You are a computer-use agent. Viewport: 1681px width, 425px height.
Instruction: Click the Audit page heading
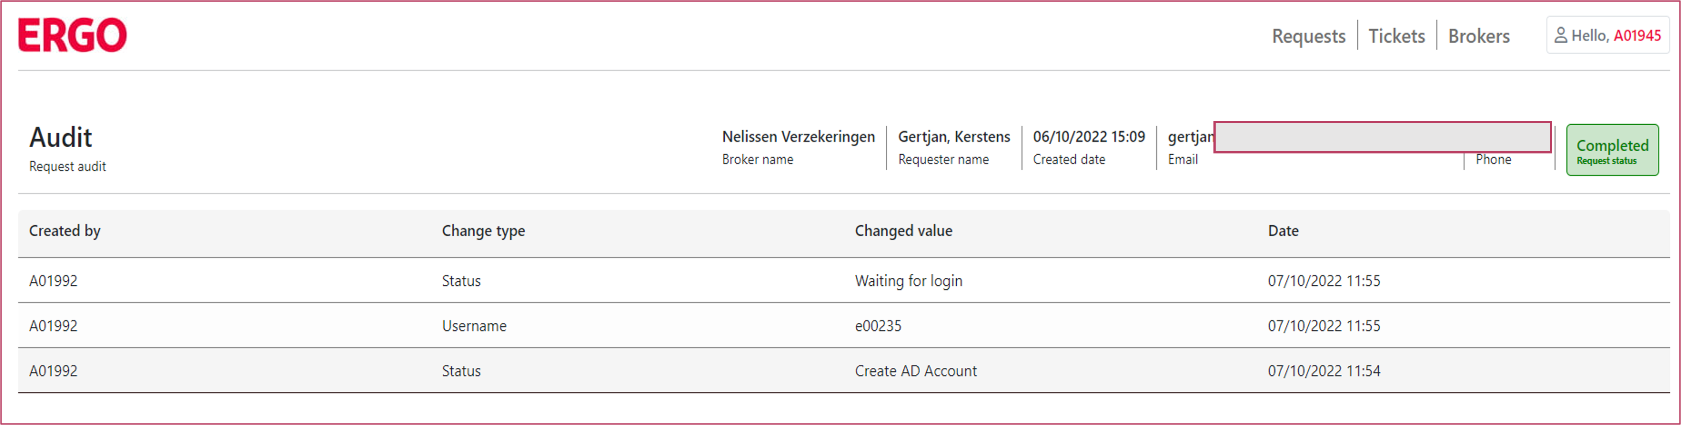61,138
